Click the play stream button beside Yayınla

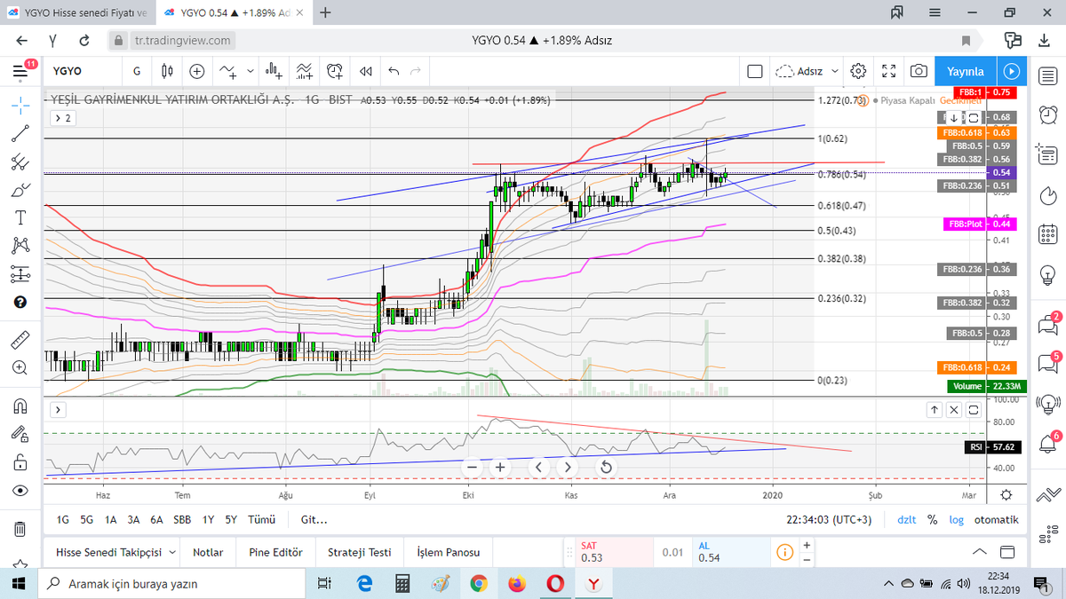click(x=1010, y=71)
